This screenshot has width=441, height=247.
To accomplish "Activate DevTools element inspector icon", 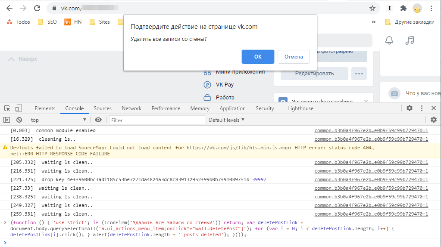I will [7, 108].
